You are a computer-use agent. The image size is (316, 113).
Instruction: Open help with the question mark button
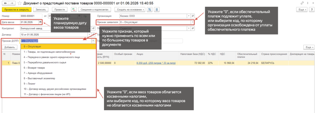[312, 10]
